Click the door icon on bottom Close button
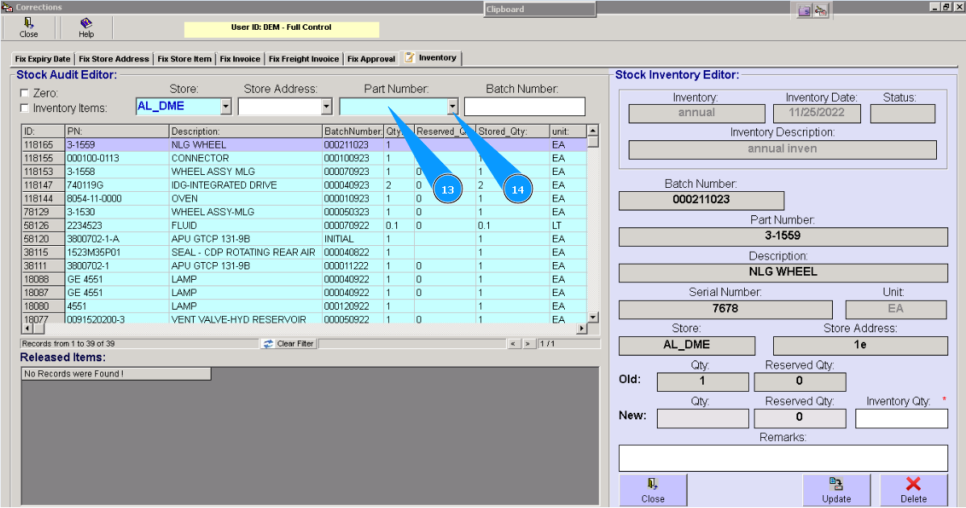Image resolution: width=966 pixels, height=508 pixels. 652,484
